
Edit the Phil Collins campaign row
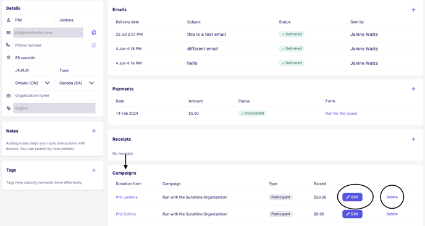pos(352,214)
